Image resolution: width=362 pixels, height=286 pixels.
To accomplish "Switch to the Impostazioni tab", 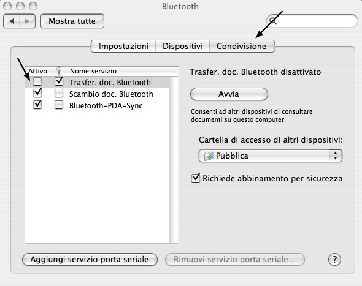I will click(x=123, y=46).
